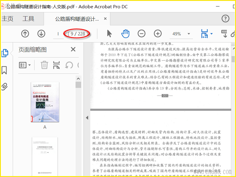Image resolution: width=236 pixels, height=177 pixels.
Task: Activate the Hand pan tool
Action: (x=125, y=34)
